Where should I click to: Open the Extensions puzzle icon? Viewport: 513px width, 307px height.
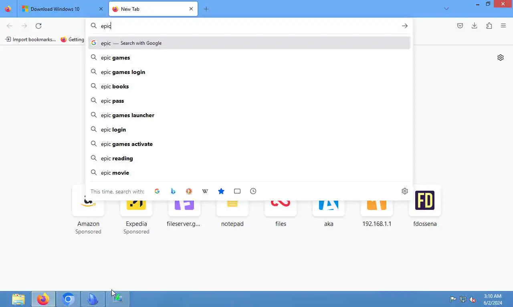489,26
